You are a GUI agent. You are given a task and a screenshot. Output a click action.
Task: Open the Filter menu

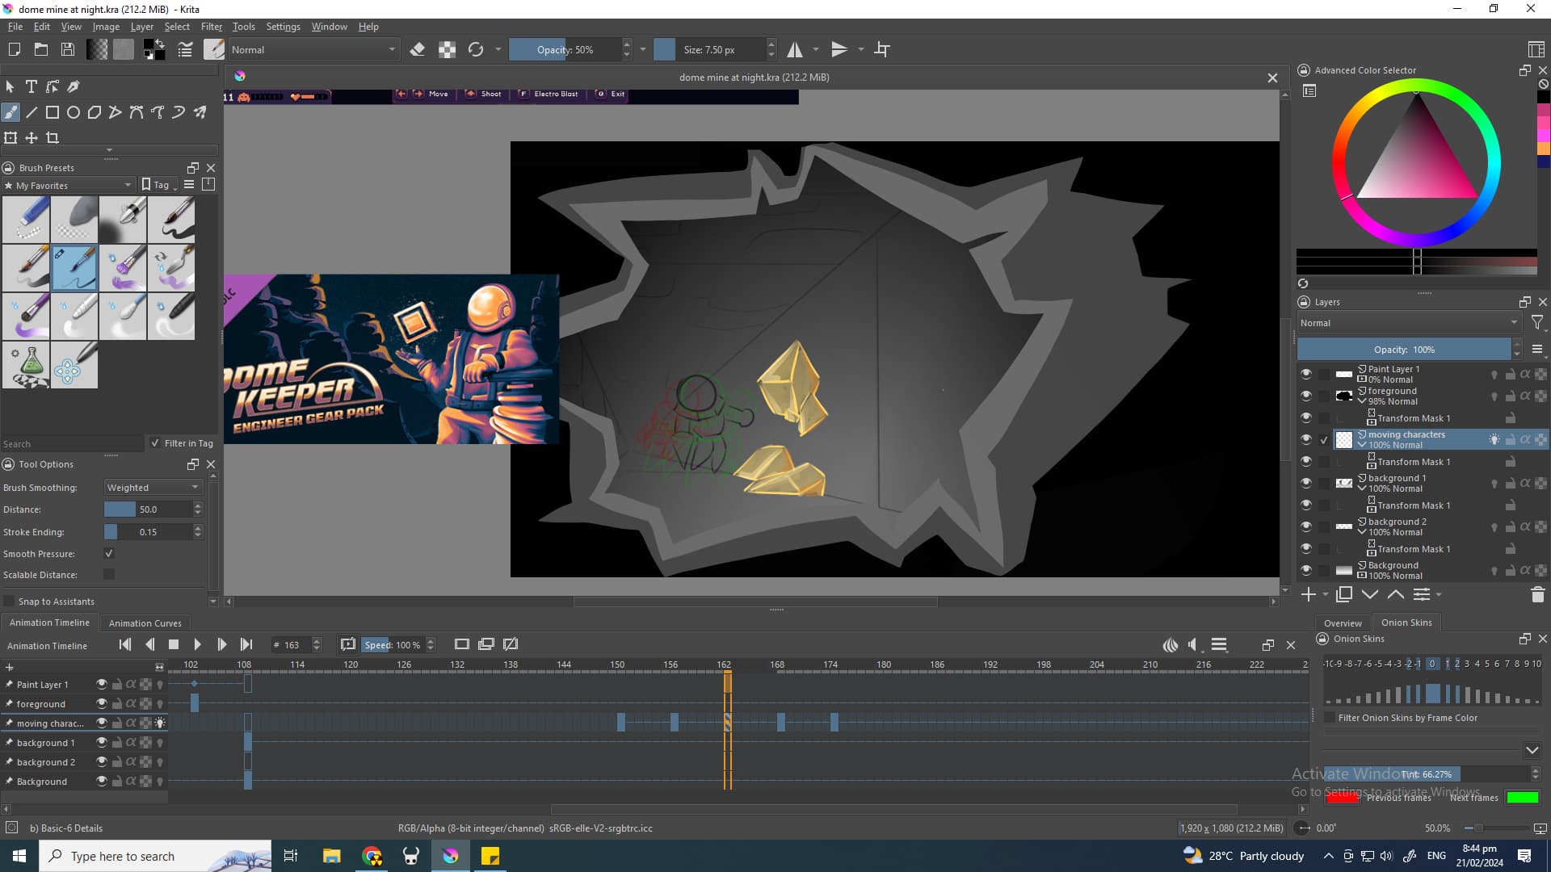(212, 27)
